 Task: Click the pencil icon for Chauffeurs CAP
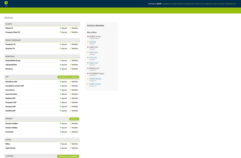click(x=71, y=82)
